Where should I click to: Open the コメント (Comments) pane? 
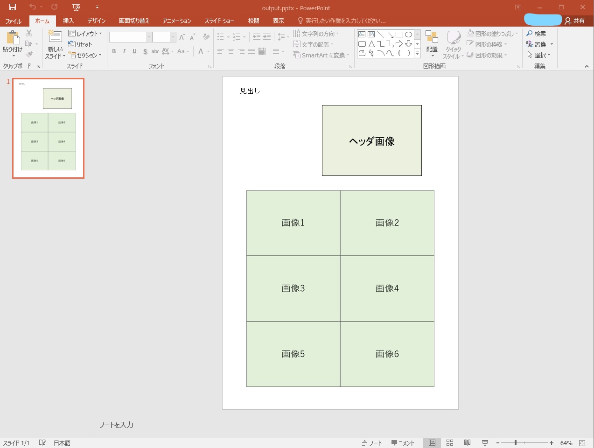[x=403, y=442]
